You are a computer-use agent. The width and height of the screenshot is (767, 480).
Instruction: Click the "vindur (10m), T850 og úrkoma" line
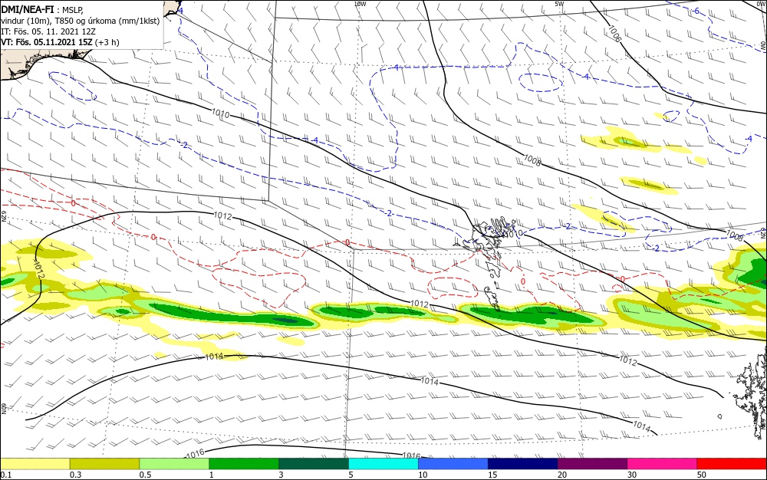coord(81,21)
